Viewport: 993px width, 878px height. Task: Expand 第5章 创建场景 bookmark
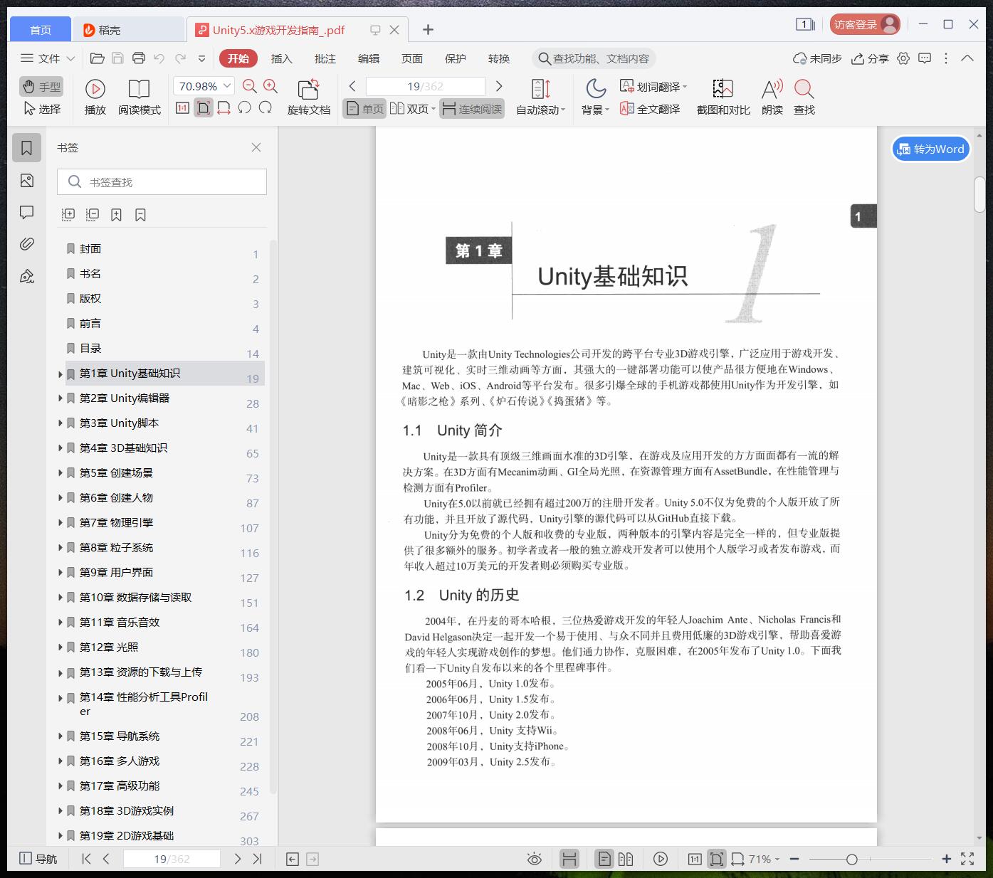pyautogui.click(x=61, y=472)
